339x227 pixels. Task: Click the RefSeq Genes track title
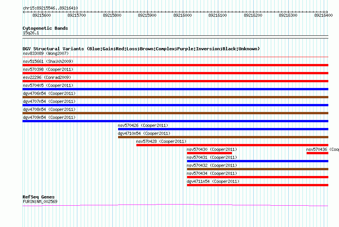coord(38,197)
